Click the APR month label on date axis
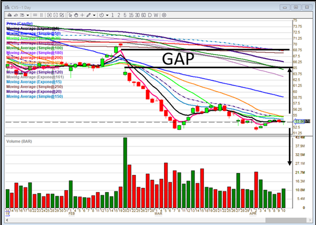 click(253, 214)
